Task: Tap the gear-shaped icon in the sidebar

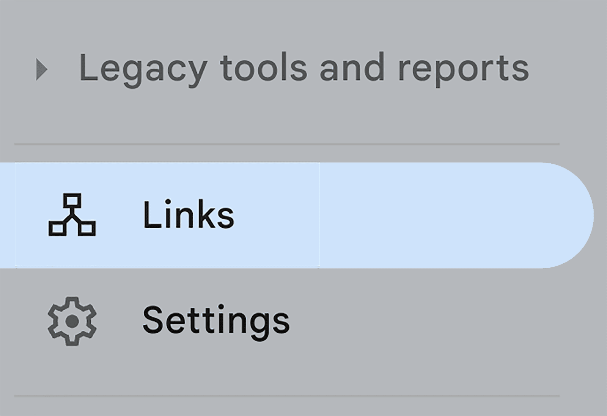Action: [72, 321]
